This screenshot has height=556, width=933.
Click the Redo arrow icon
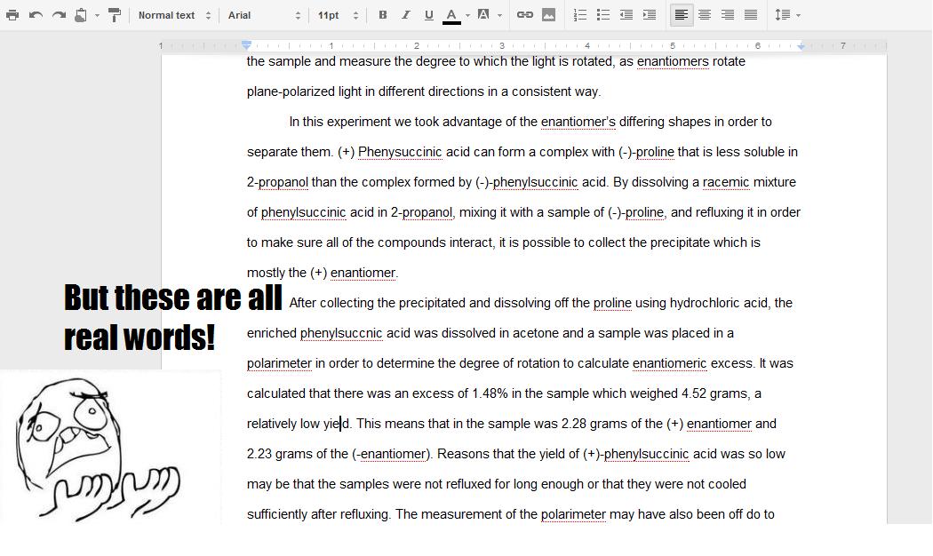tap(59, 15)
